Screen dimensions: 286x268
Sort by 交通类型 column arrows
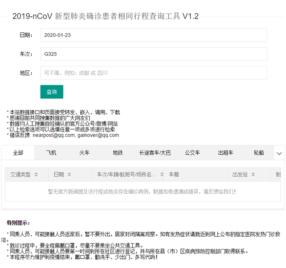tap(36, 174)
